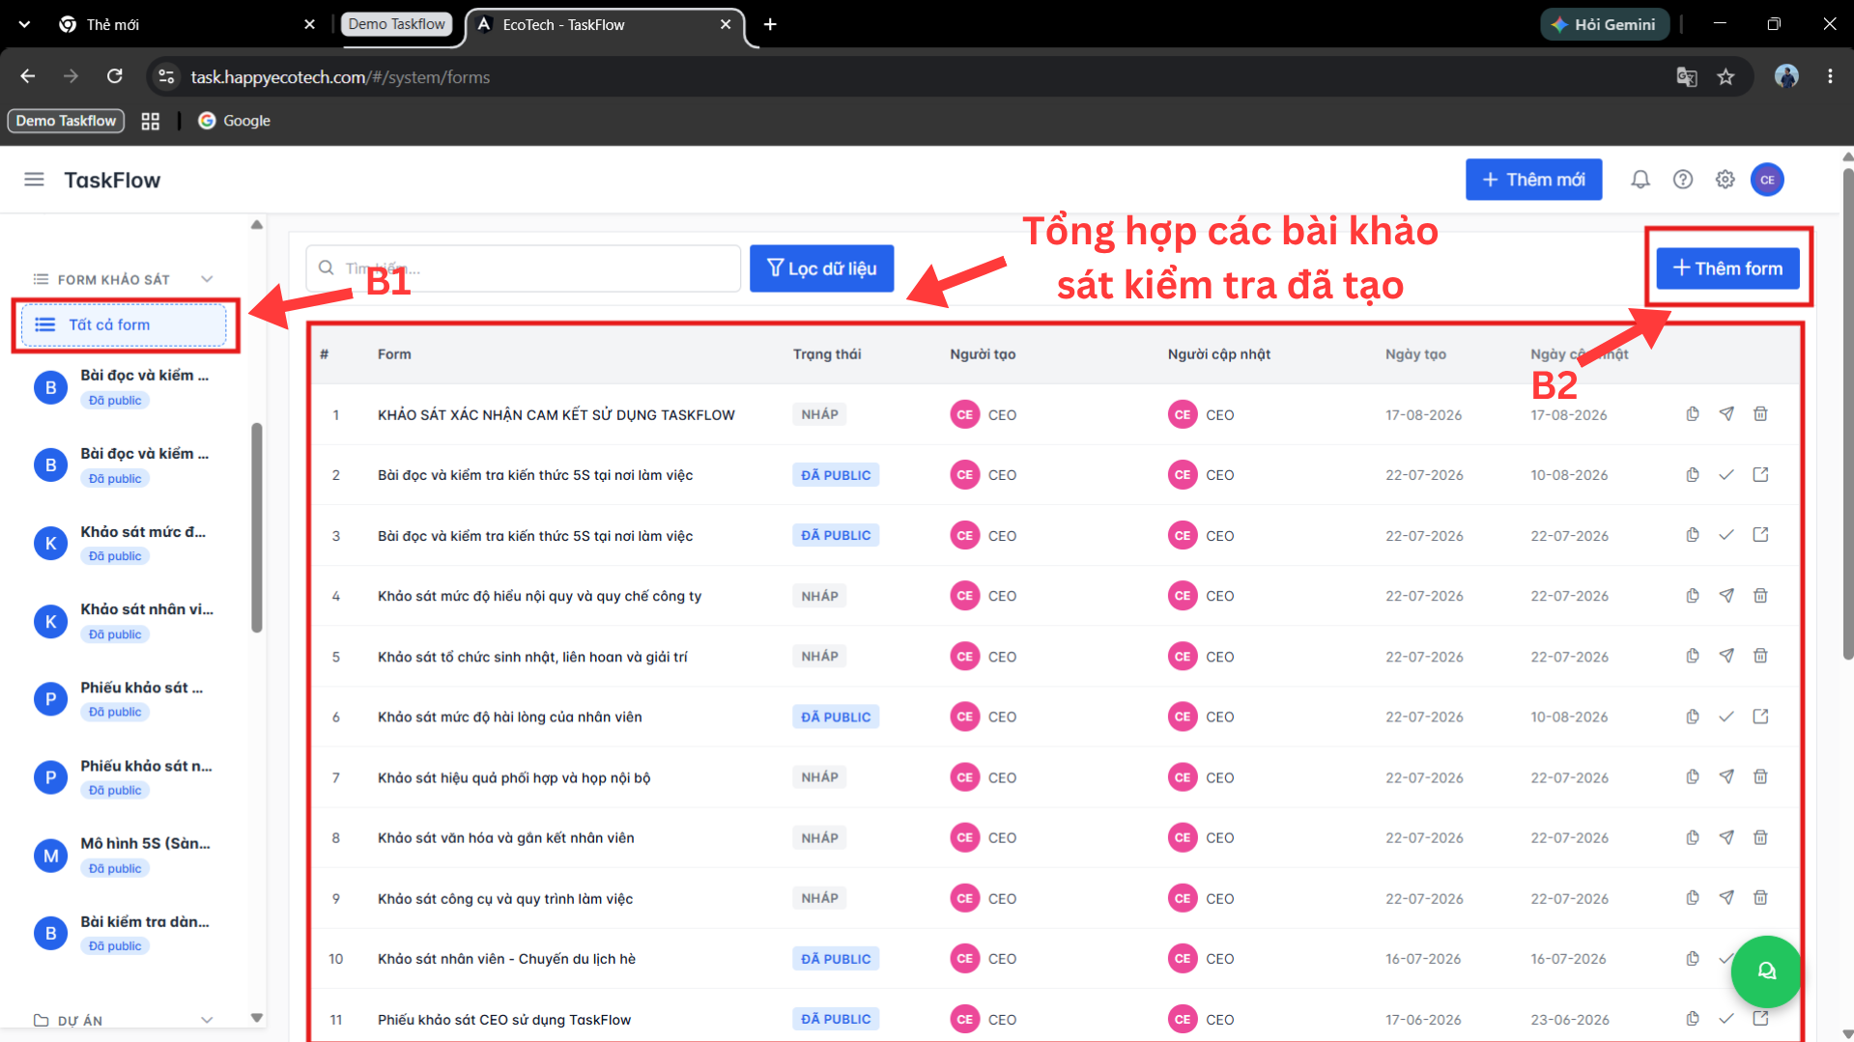Click the checkmark icon in row 6
This screenshot has height=1042, width=1854.
pos(1726,717)
